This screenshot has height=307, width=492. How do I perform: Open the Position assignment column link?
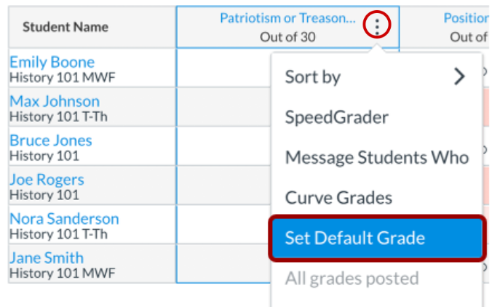pyautogui.click(x=466, y=18)
